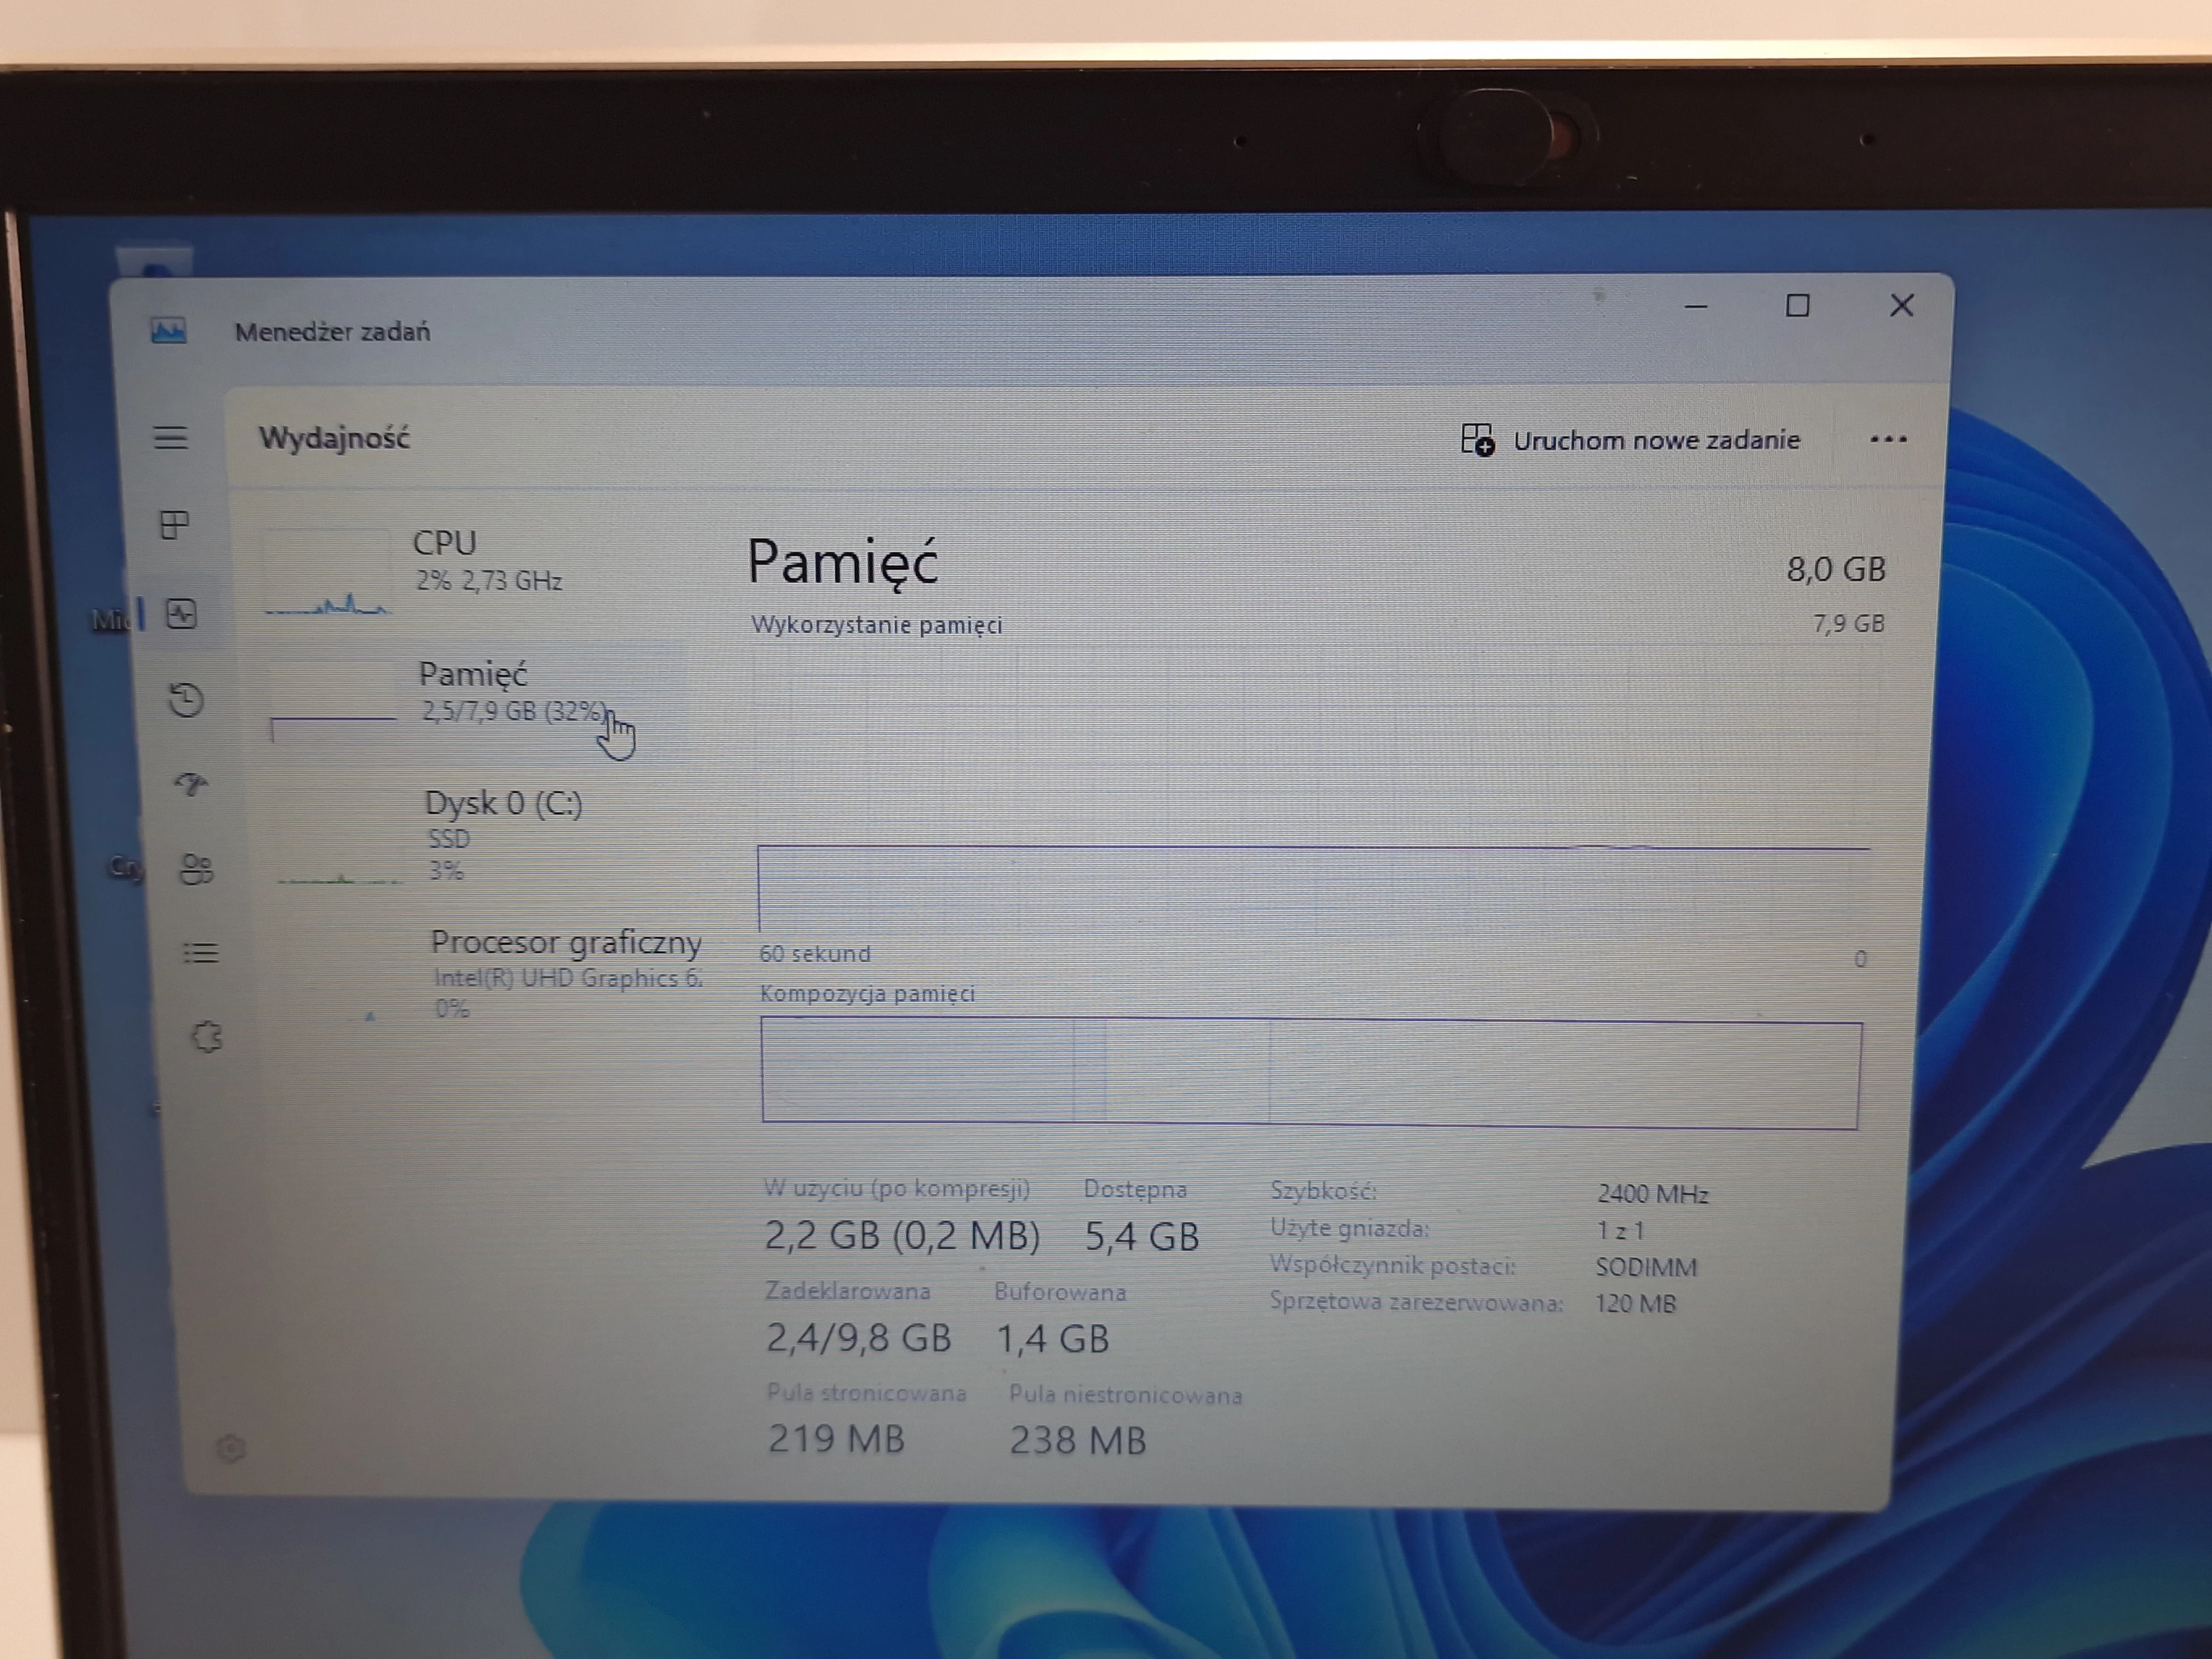
Task: Click the 219 MB Pula stronicowana value
Action: click(836, 1439)
